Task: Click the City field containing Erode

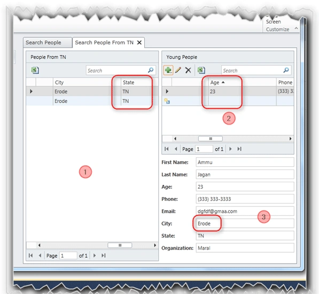Action: (245, 223)
